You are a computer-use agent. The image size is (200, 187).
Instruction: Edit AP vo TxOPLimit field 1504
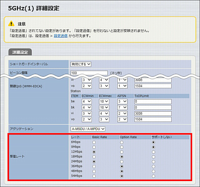click(153, 86)
